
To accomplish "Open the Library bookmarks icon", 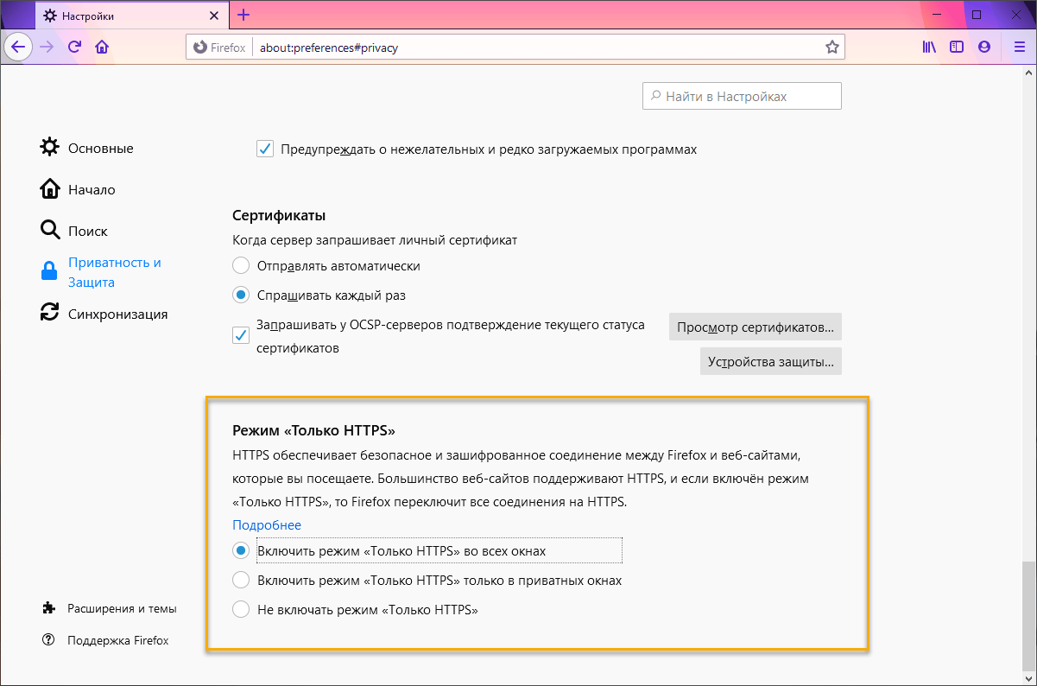I will click(929, 48).
